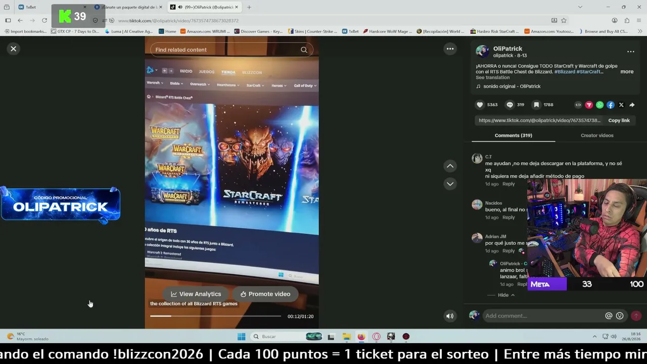Open the 'Hasbro Risk StarCraft' bookmark
This screenshot has width=647, height=364.
point(494,31)
